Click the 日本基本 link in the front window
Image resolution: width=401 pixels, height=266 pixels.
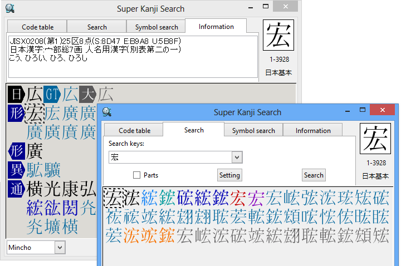(376, 176)
